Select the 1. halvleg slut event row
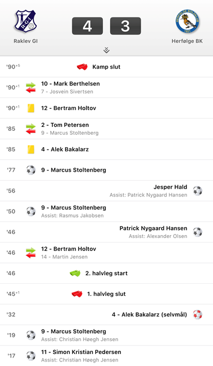Viewport: 213px width, 366px height. tap(107, 294)
